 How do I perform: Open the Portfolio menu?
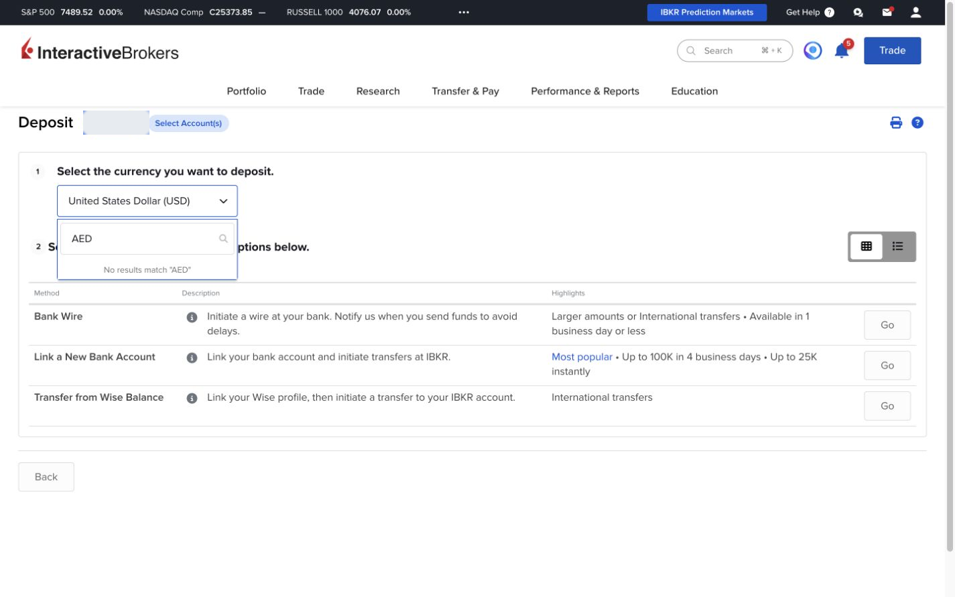click(x=247, y=91)
